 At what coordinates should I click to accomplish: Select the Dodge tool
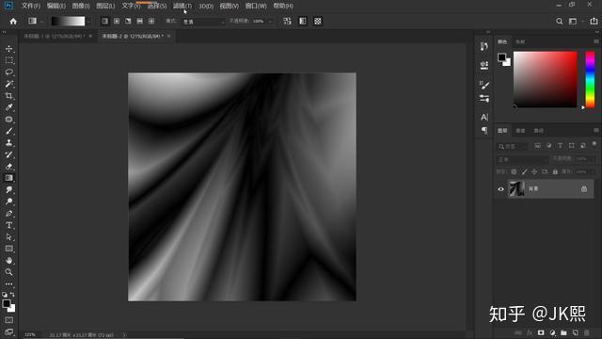click(x=8, y=202)
